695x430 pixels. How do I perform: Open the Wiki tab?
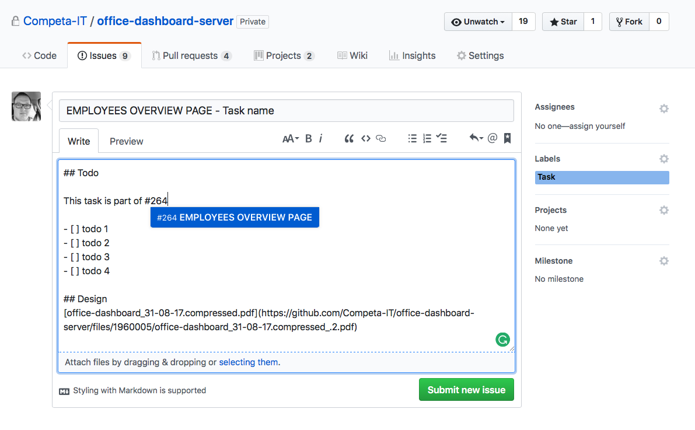pyautogui.click(x=352, y=55)
